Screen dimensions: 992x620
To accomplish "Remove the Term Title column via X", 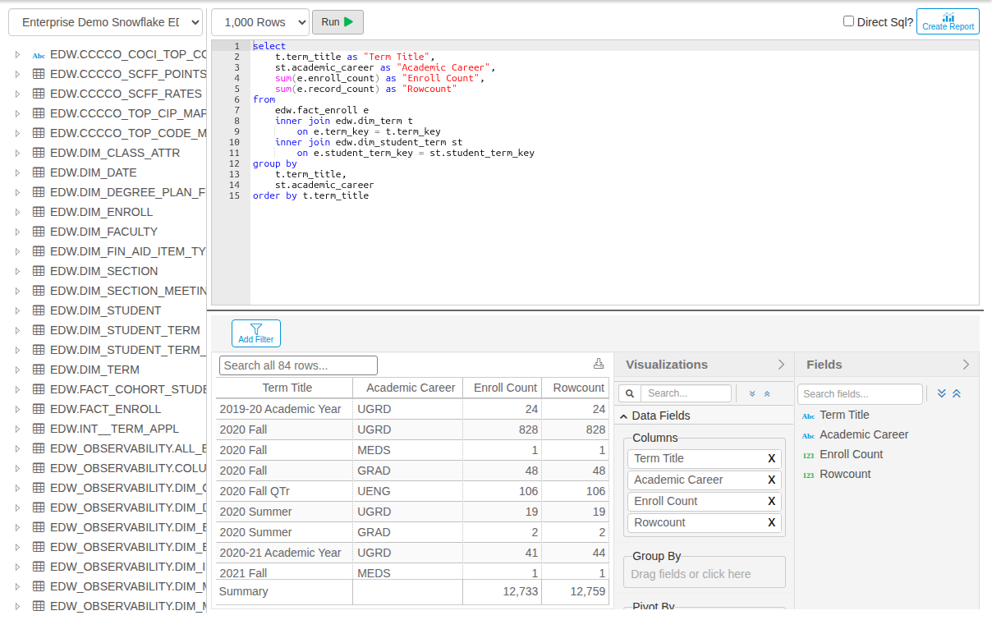I will [x=771, y=459].
